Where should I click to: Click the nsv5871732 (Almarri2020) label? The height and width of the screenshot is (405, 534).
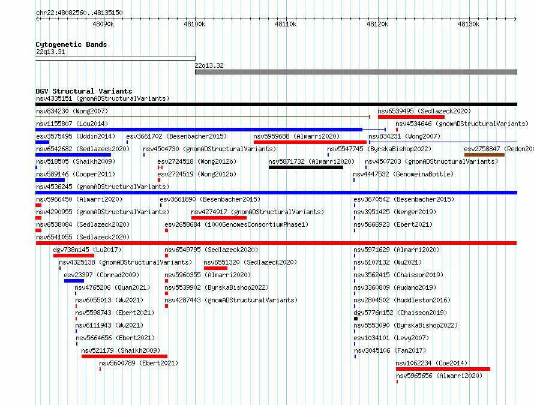click(311, 161)
